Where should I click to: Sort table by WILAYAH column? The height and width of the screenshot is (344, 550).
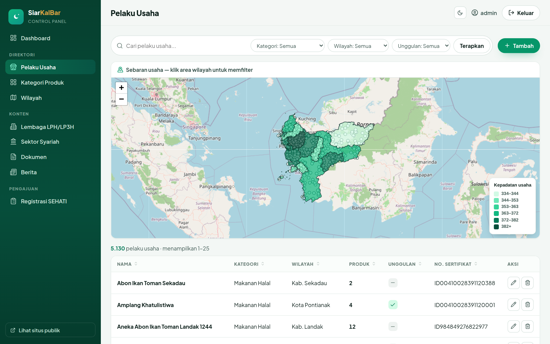click(x=306, y=264)
